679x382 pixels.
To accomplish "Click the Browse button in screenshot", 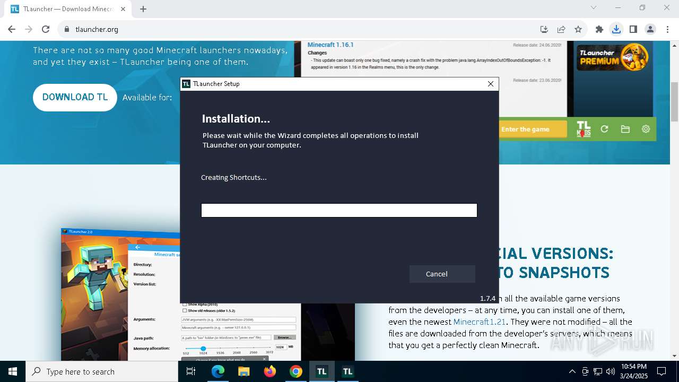I will pos(284,337).
